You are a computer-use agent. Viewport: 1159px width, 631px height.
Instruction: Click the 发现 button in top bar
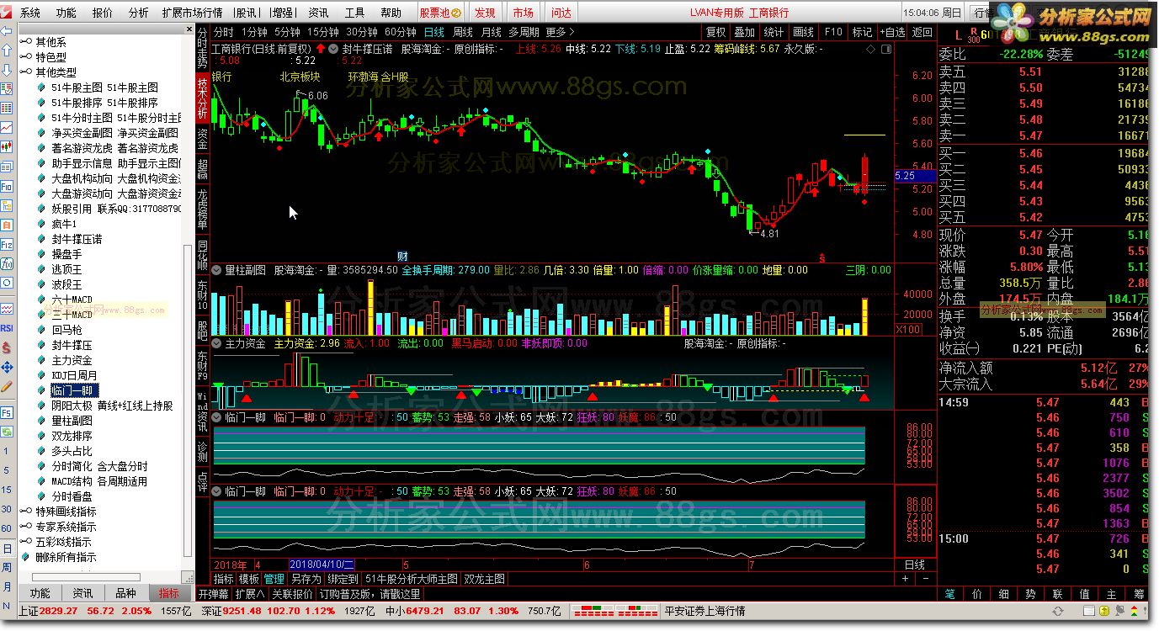(485, 13)
